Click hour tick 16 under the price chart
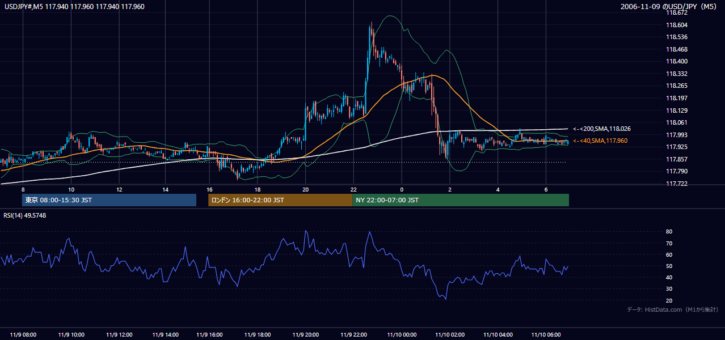725x340 pixels. coord(210,189)
